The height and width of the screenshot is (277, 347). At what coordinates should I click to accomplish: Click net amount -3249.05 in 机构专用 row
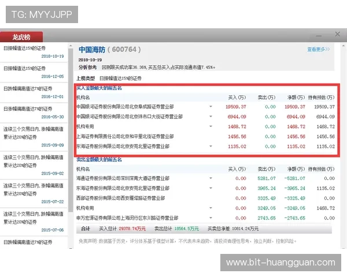pyautogui.click(x=294, y=208)
